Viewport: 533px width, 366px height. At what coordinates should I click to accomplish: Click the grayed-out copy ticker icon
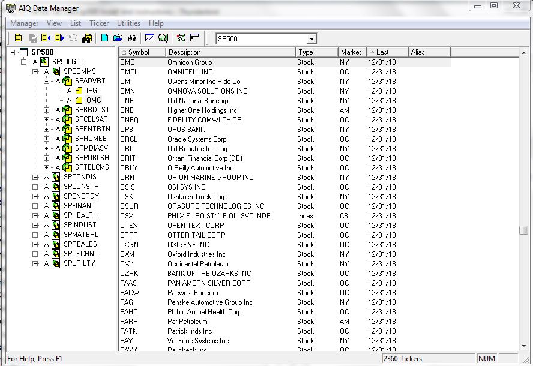click(x=32, y=38)
